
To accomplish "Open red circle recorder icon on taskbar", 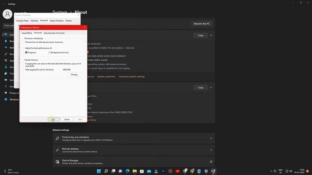I will [170, 171].
